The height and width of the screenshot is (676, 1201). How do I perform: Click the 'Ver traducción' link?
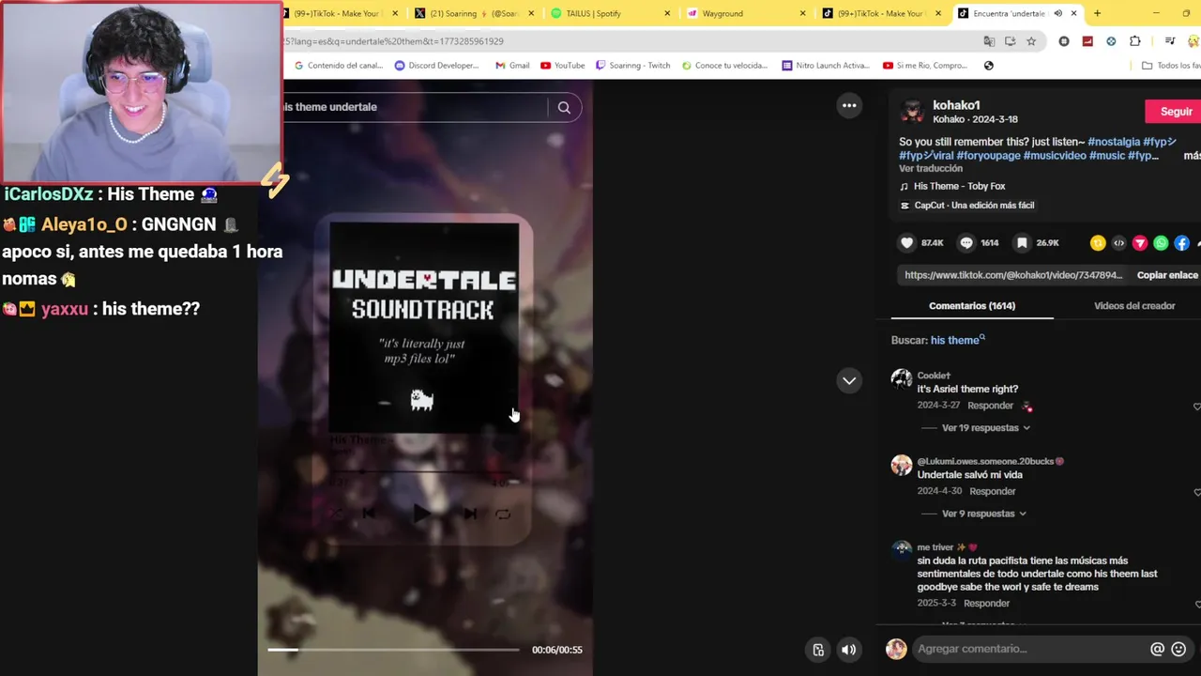pyautogui.click(x=931, y=169)
